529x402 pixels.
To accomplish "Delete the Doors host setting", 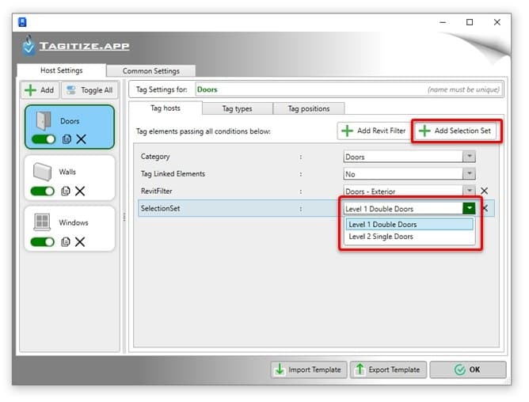I will click(81, 139).
